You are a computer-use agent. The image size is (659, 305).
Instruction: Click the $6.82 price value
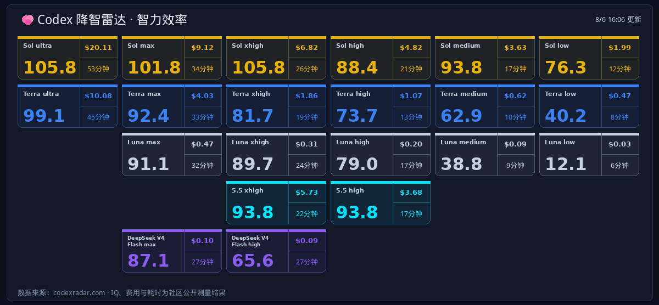click(x=307, y=48)
